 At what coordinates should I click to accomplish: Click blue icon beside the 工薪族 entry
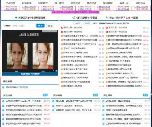(103, 124)
